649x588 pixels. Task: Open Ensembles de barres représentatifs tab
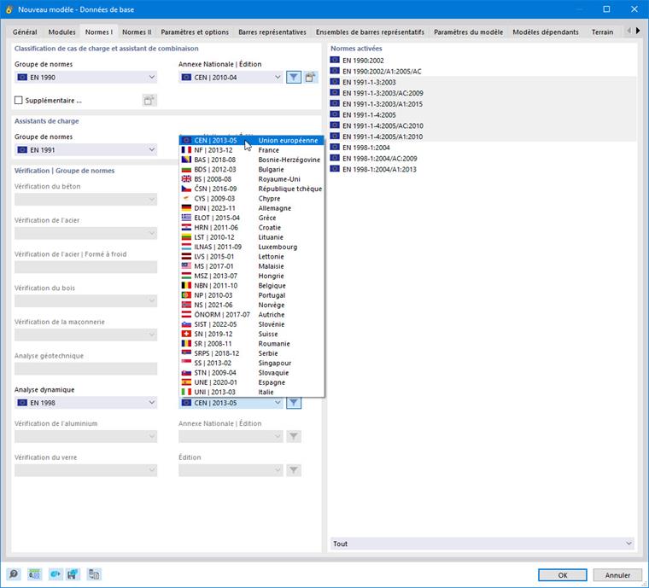tap(370, 32)
